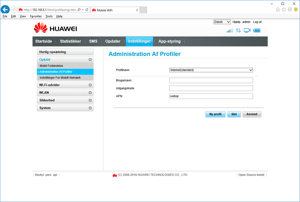The image size is (300, 202).
Task: Open the browser home icon
Action: tap(278, 10)
